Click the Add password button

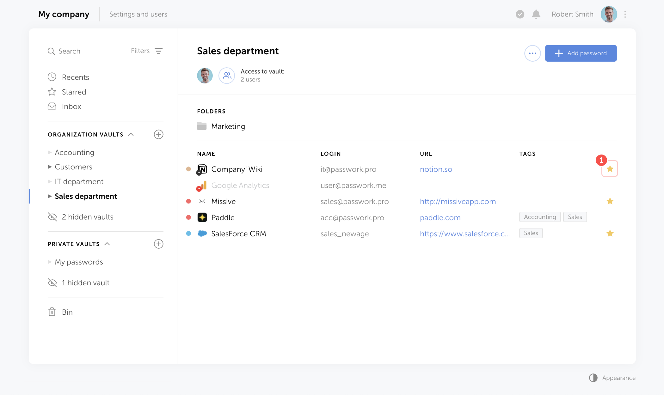pyautogui.click(x=581, y=53)
